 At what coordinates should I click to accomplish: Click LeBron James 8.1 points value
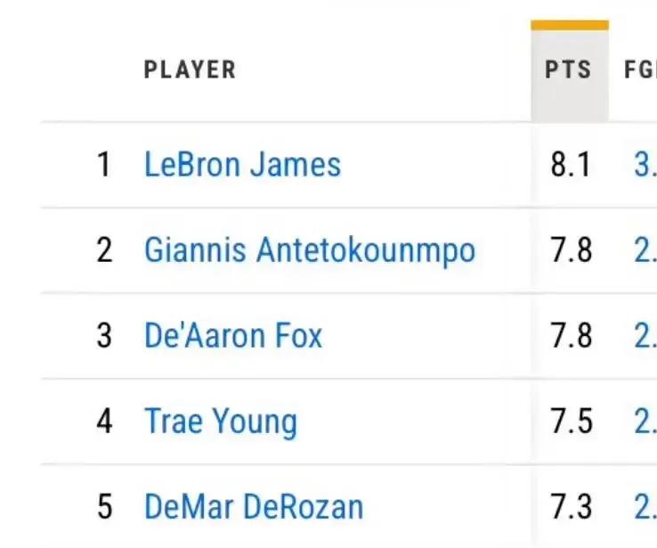click(571, 164)
